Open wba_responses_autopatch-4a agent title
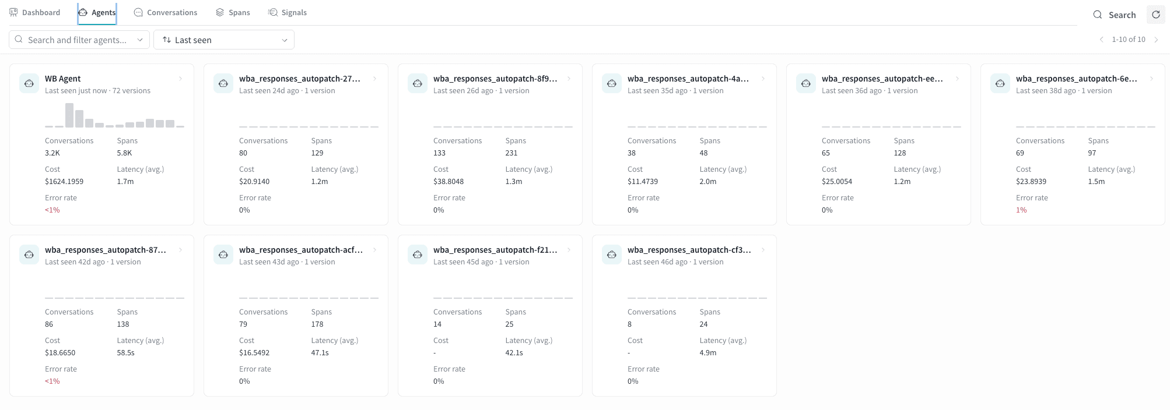Screen dimensions: 1170x410 pos(688,79)
